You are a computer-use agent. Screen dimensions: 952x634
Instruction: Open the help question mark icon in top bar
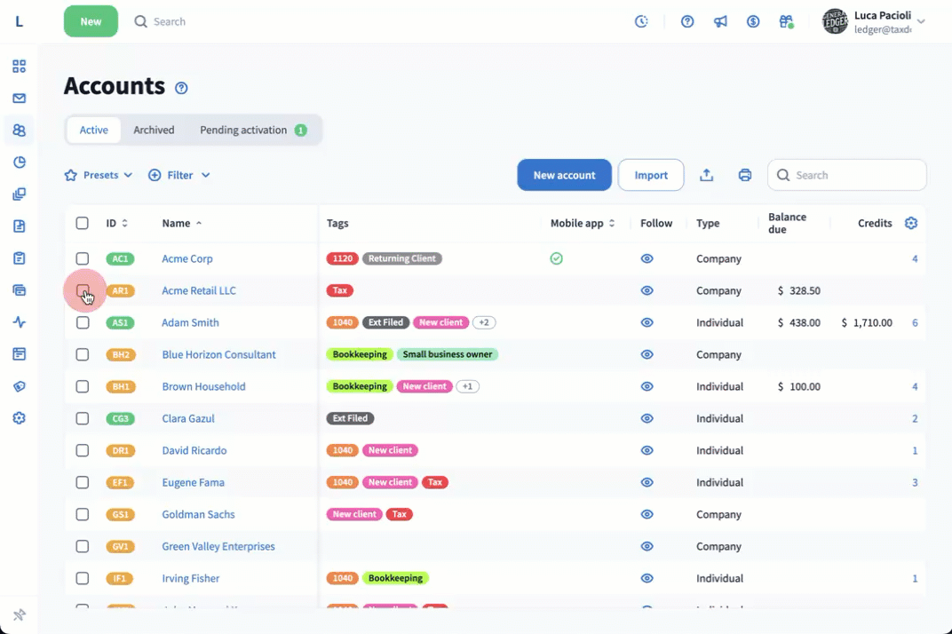point(687,21)
